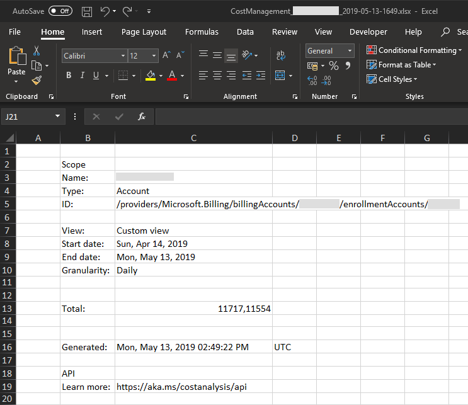Viewport: 468px width, 405px height.
Task: Open the Conditional Formatting dropdown
Action: point(414,50)
